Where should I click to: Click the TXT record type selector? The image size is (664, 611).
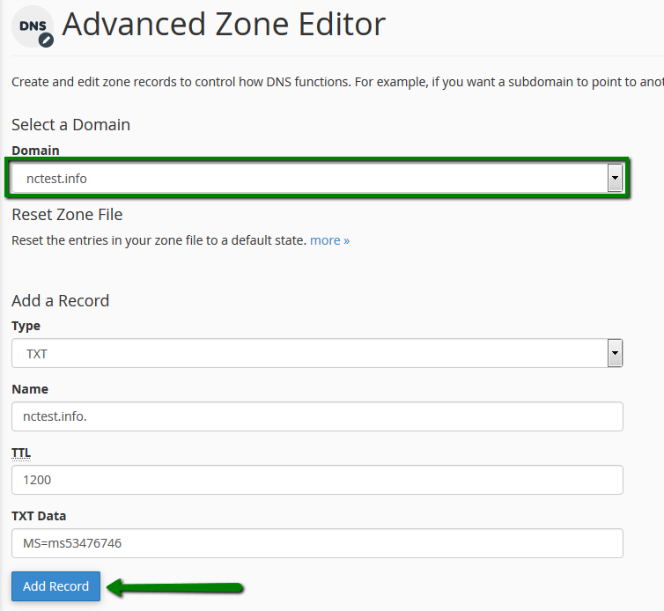317,353
